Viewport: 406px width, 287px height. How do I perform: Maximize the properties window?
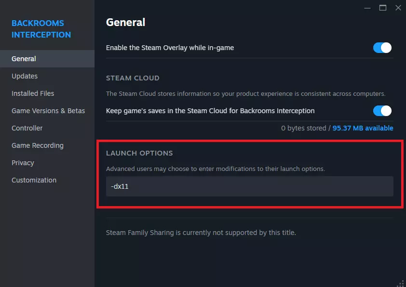[x=383, y=8]
